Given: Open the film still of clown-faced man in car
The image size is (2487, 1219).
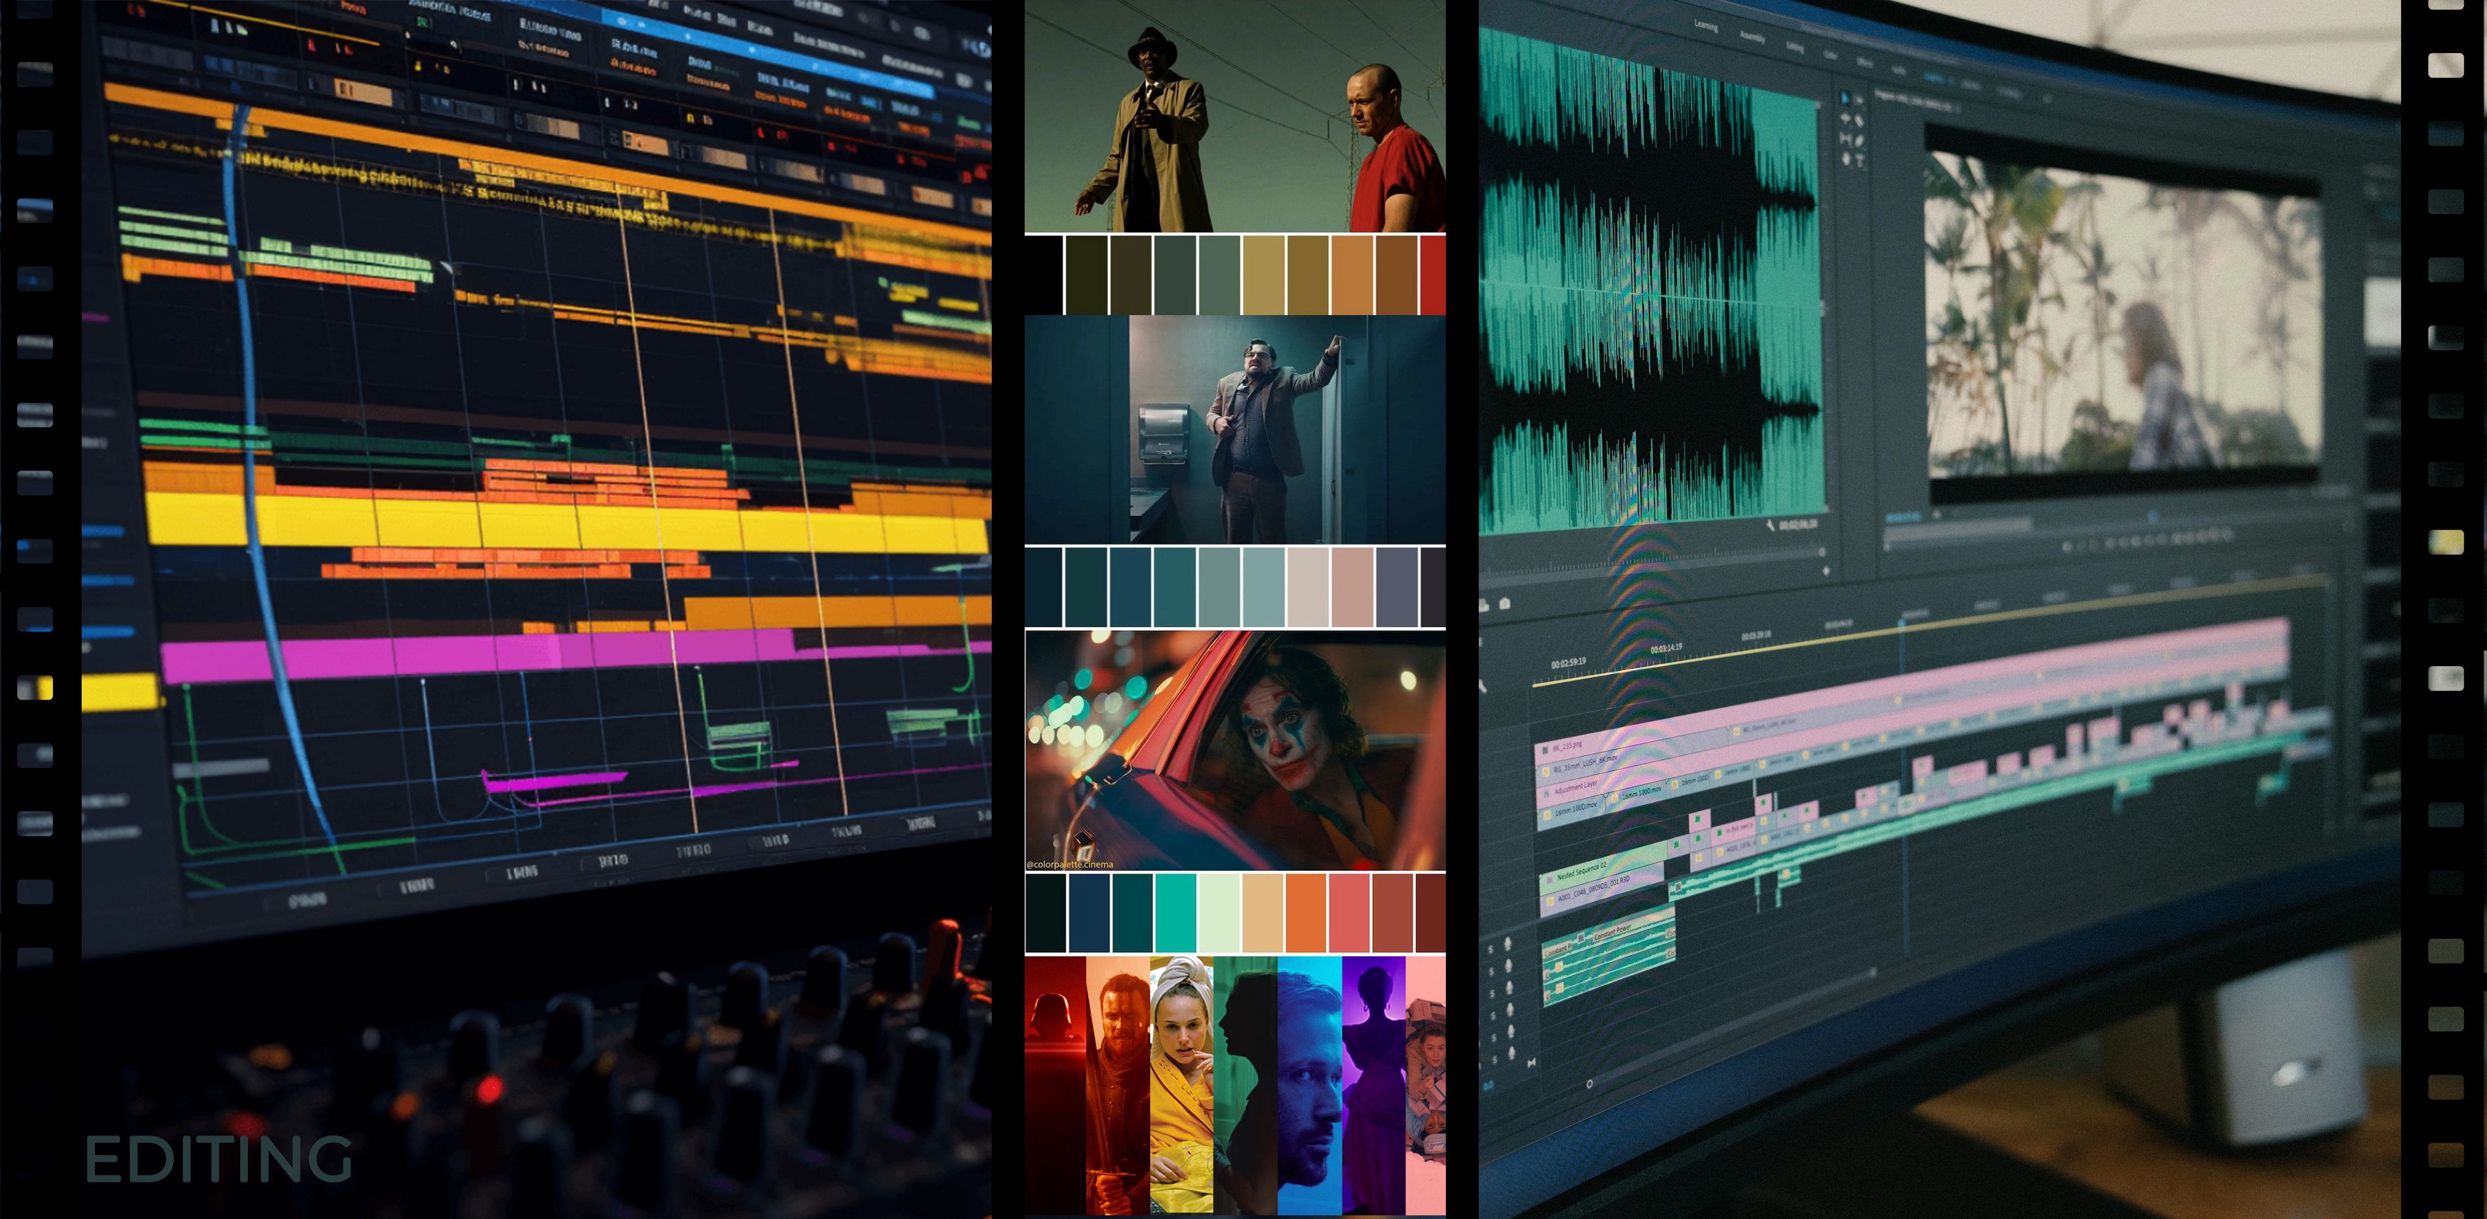Looking at the screenshot, I should (x=1235, y=751).
